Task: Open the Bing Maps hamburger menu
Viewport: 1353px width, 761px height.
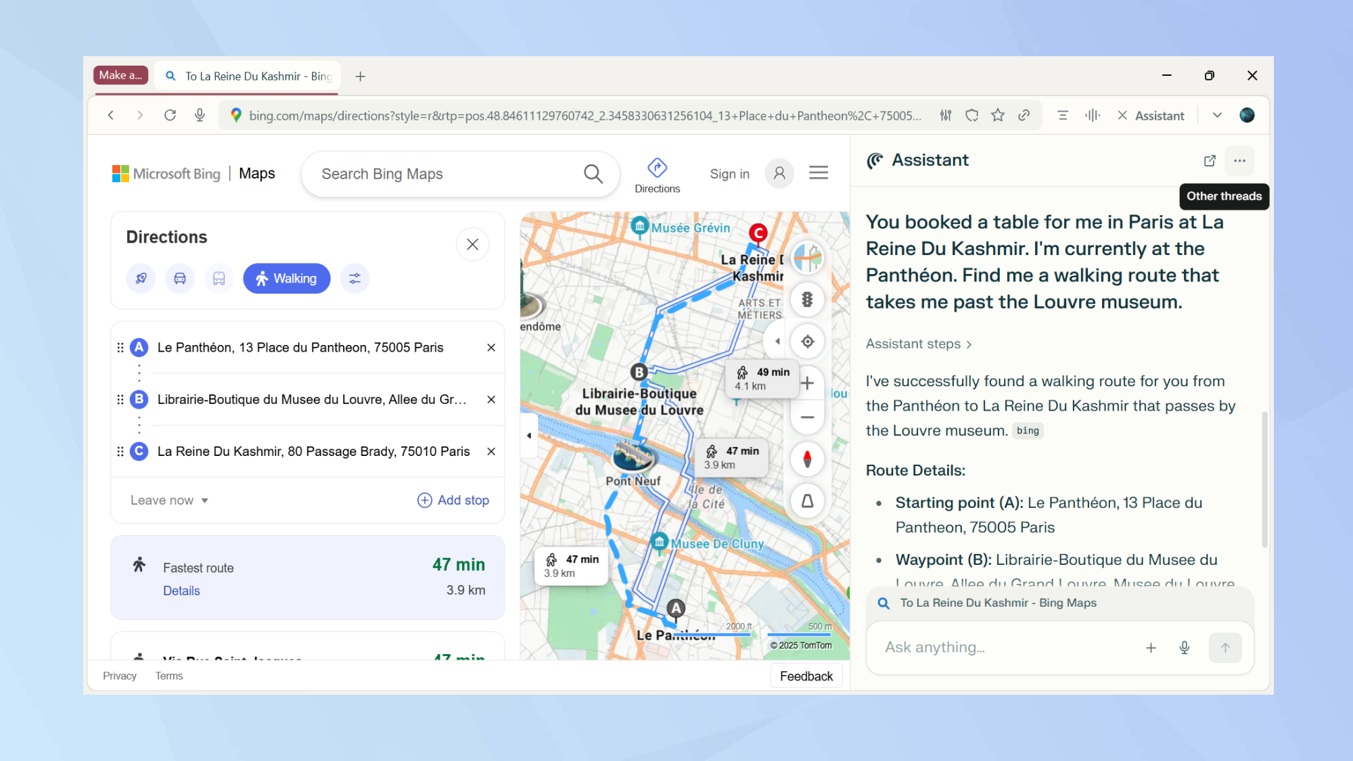Action: click(x=818, y=173)
